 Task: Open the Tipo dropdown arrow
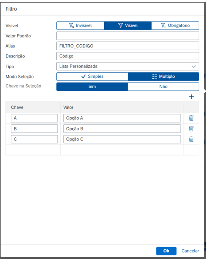point(194,66)
